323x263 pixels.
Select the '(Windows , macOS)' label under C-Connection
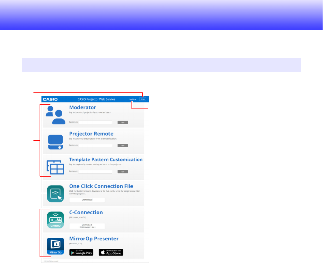pos(78,217)
